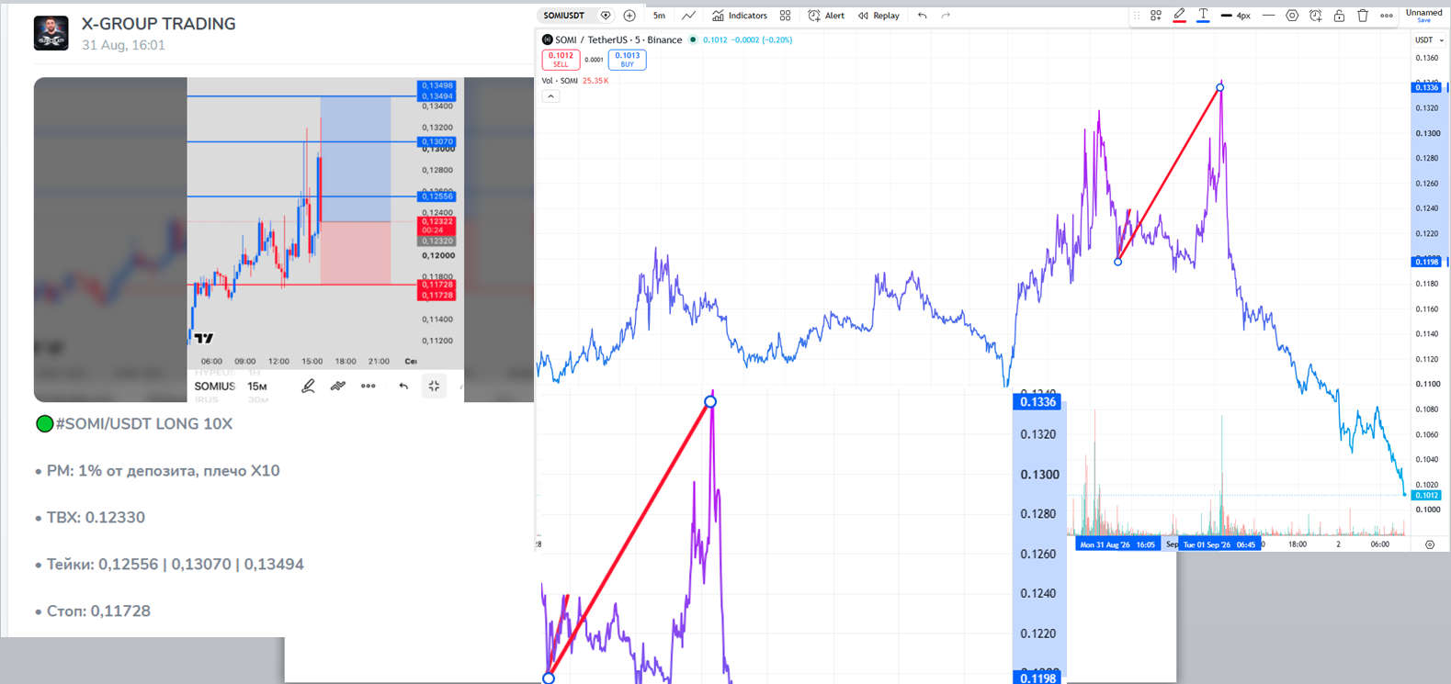Delete the selected drawing with trash icon
The height and width of the screenshot is (684, 1451).
[1363, 16]
